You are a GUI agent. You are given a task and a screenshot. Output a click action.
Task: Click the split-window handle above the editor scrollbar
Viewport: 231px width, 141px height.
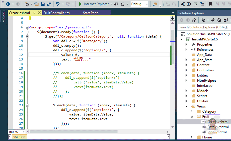coord(172,18)
